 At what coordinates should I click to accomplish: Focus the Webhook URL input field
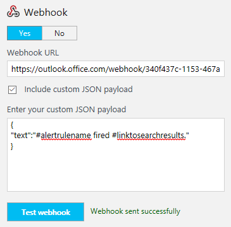(116, 69)
